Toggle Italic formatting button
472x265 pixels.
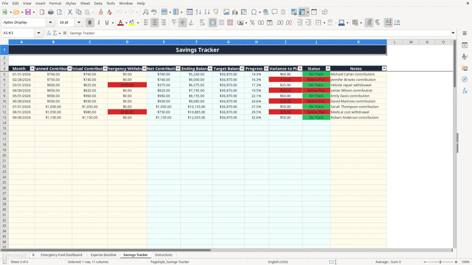(98, 23)
